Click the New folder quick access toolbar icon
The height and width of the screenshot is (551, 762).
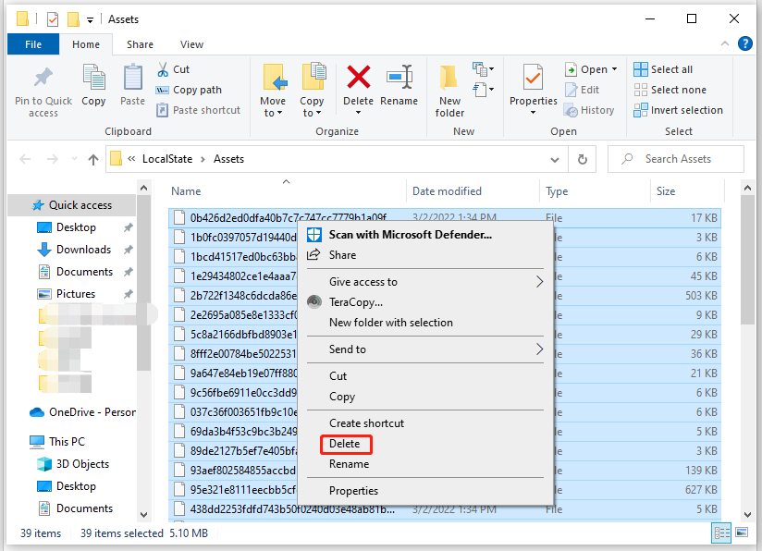(73, 19)
